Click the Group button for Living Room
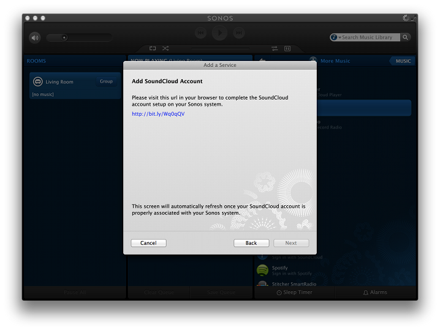This screenshot has height=331, width=440. pos(106,81)
